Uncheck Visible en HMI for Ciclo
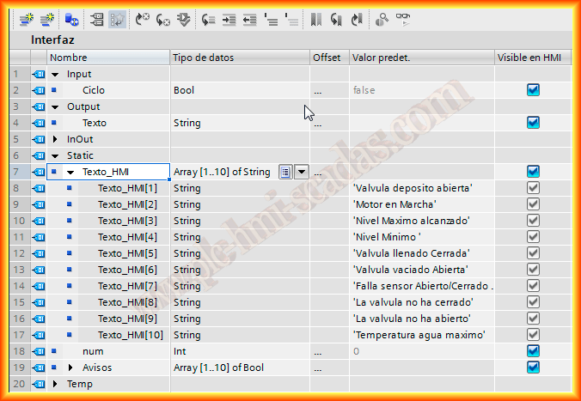Screen dimensions: 581x401 (x=533, y=90)
